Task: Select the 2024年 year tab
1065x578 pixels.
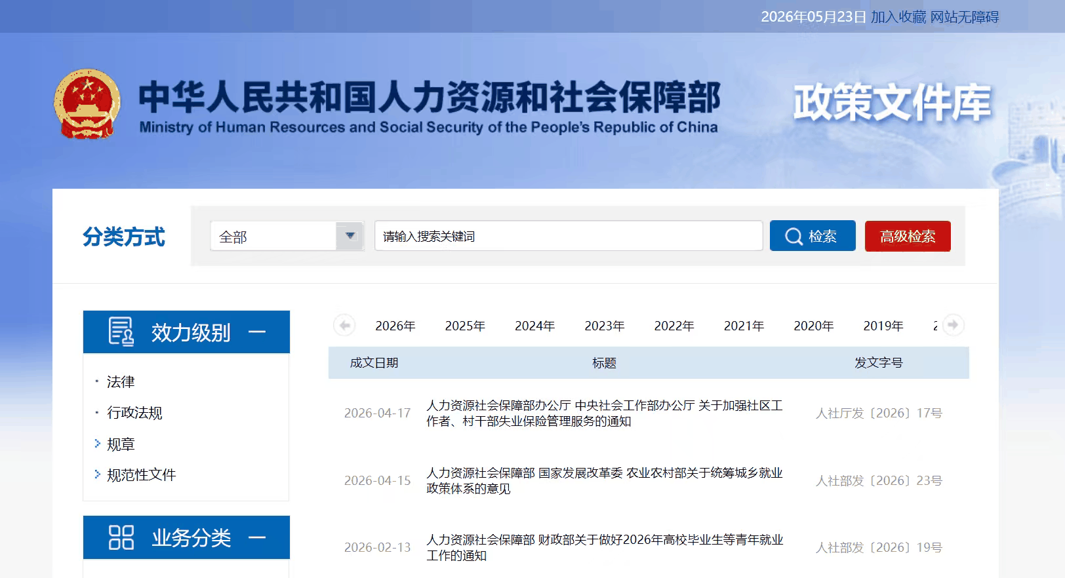Action: pyautogui.click(x=534, y=326)
